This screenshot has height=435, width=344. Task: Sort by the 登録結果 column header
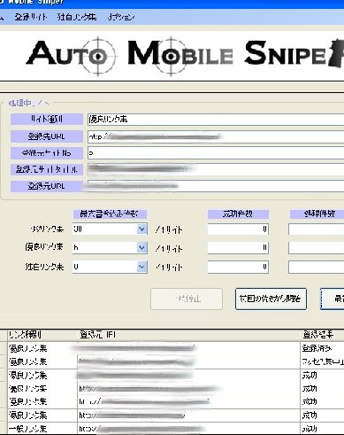322,335
